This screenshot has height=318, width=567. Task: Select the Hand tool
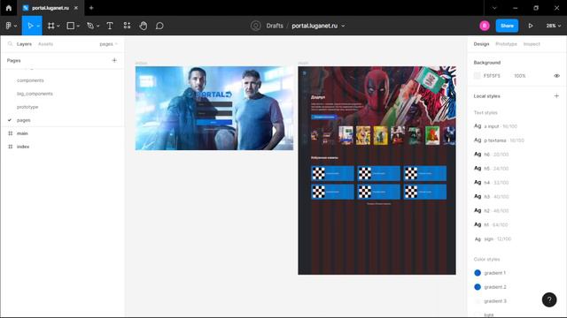(x=144, y=26)
